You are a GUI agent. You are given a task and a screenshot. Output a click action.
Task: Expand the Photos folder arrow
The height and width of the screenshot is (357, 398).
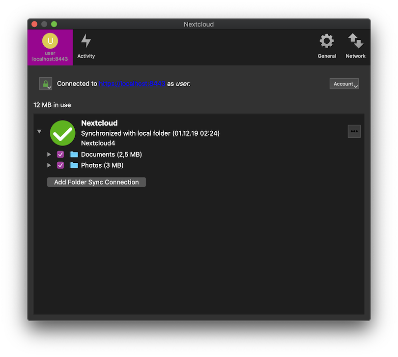49,165
